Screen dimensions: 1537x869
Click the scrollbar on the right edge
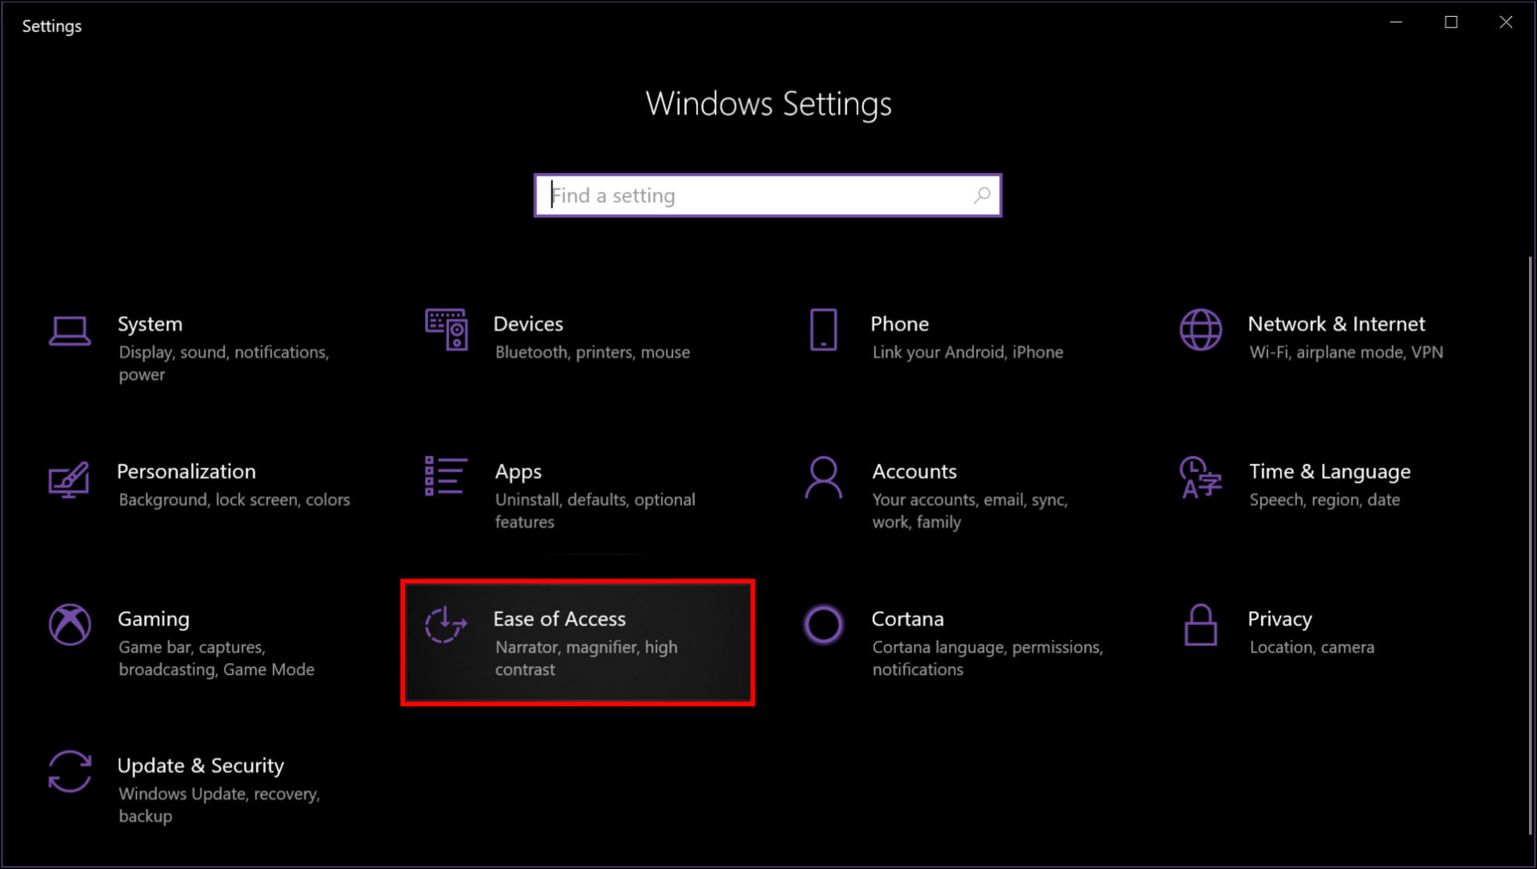pyautogui.click(x=1529, y=483)
